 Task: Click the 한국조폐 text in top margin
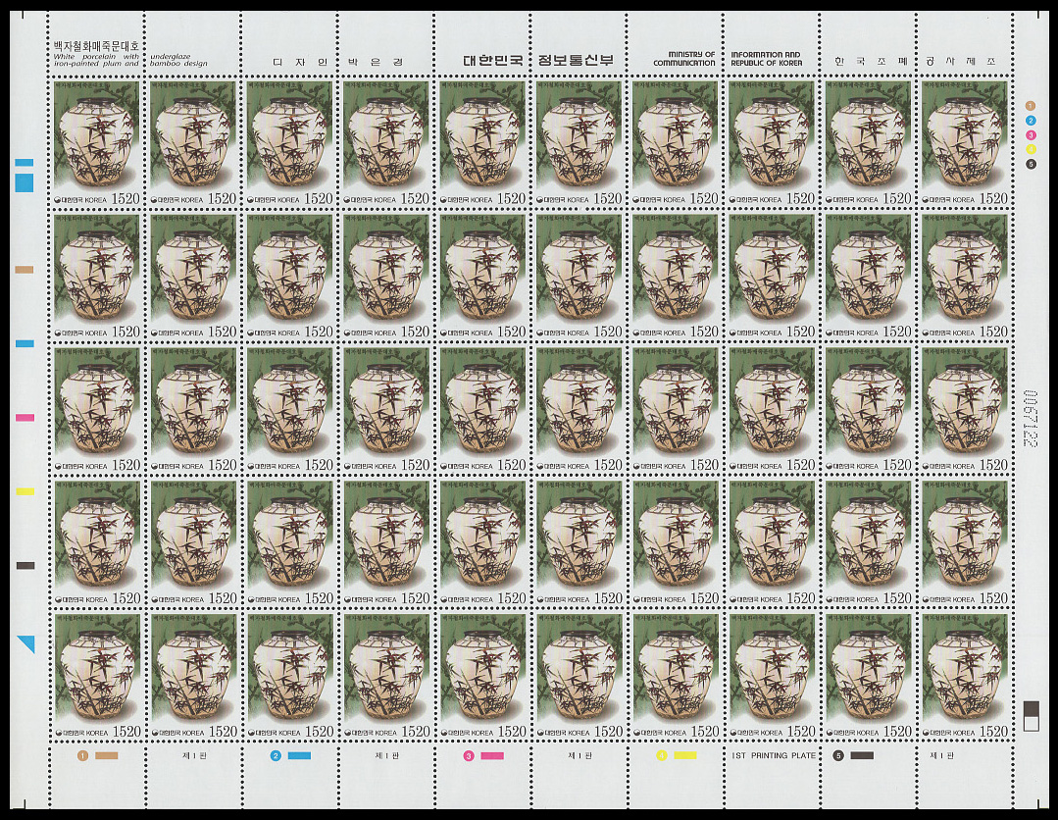coord(871,62)
